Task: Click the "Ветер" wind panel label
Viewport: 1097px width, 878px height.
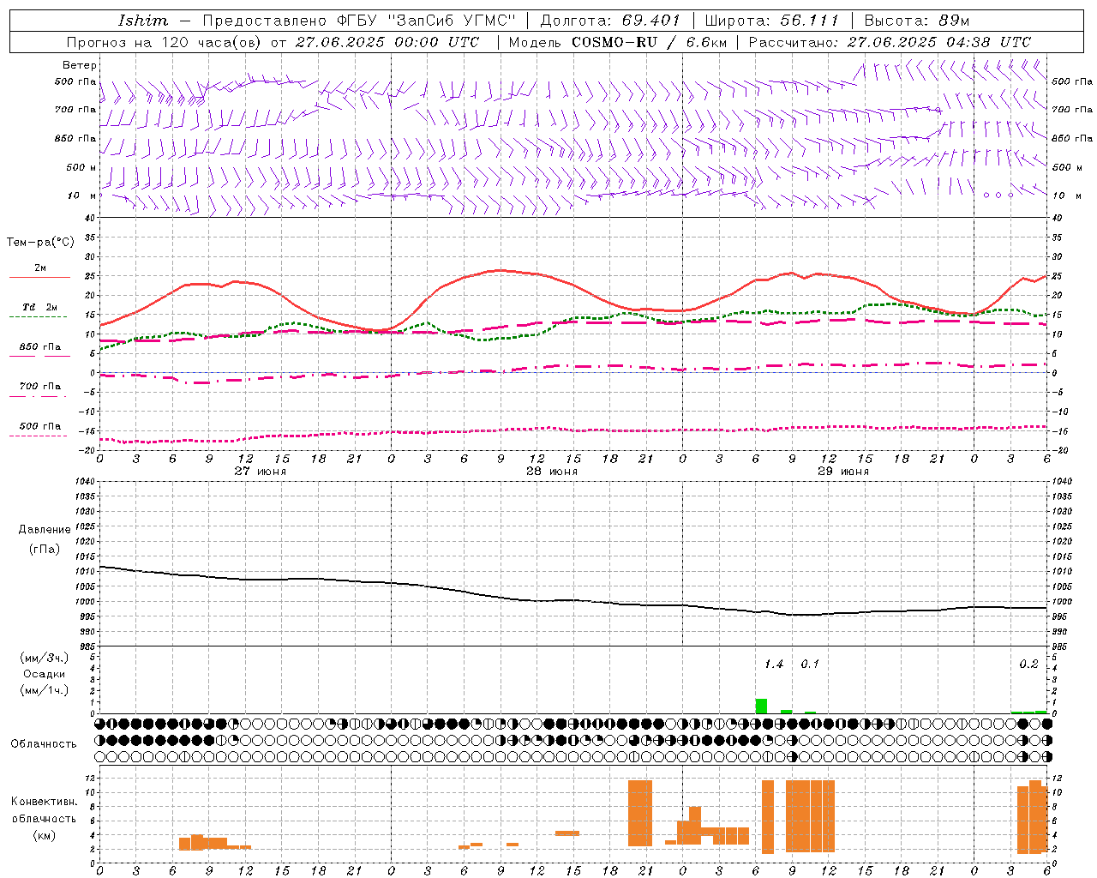Action: pyautogui.click(x=80, y=65)
